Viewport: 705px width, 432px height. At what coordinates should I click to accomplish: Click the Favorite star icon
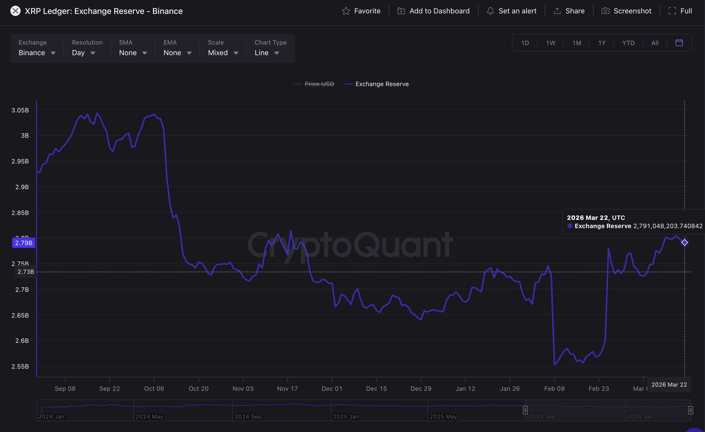(346, 11)
